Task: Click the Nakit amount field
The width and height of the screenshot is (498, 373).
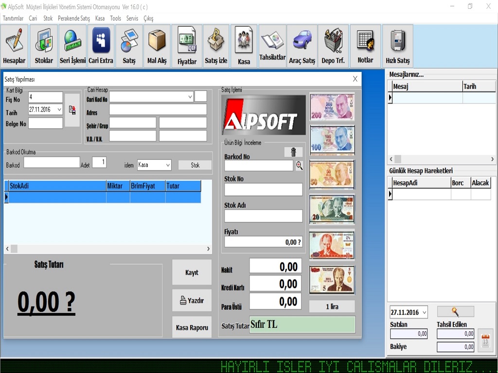Action: click(x=275, y=266)
